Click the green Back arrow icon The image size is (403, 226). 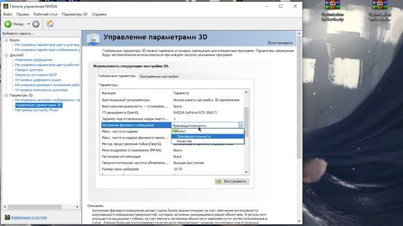[8, 24]
